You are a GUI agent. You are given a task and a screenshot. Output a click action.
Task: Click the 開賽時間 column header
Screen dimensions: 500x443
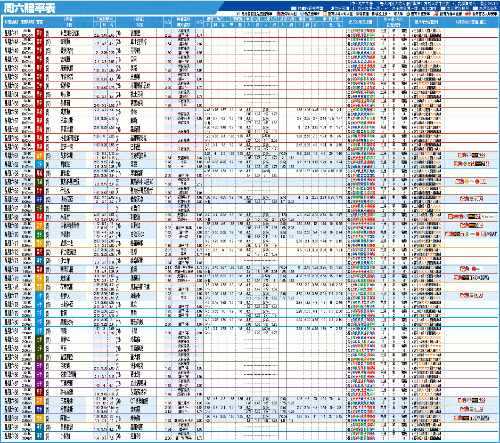tap(27, 22)
